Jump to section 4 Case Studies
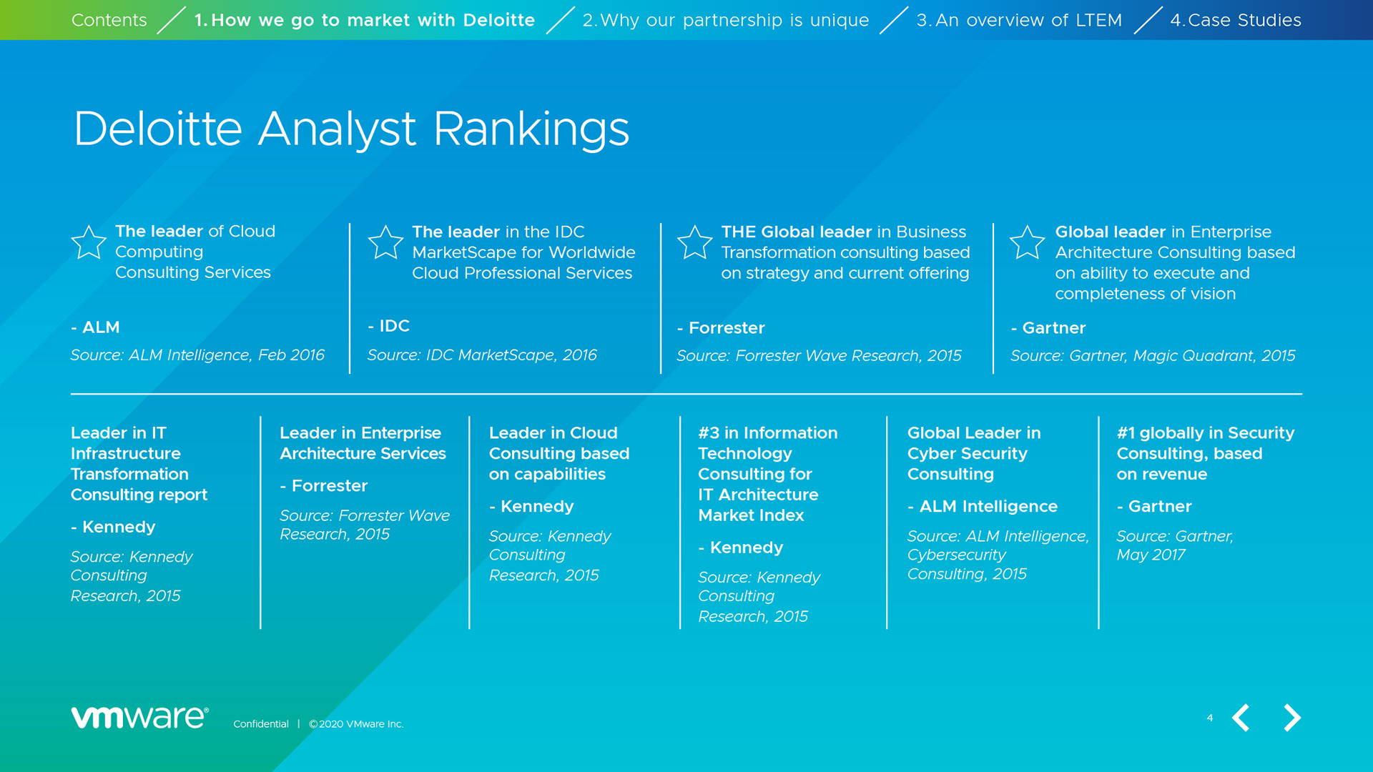This screenshot has width=1373, height=772. [x=1236, y=20]
